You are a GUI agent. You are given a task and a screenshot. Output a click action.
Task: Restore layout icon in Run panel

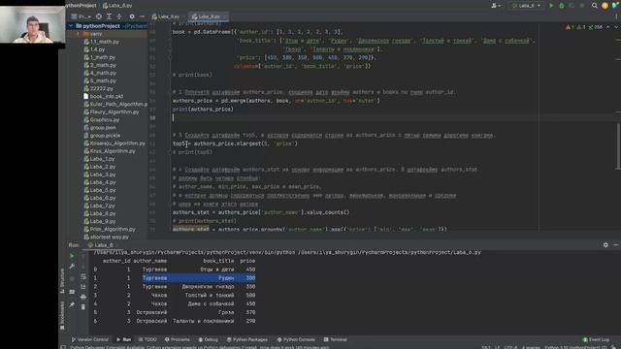click(72, 292)
